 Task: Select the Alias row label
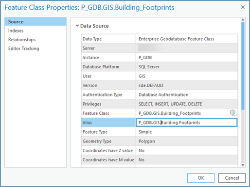click(108, 123)
